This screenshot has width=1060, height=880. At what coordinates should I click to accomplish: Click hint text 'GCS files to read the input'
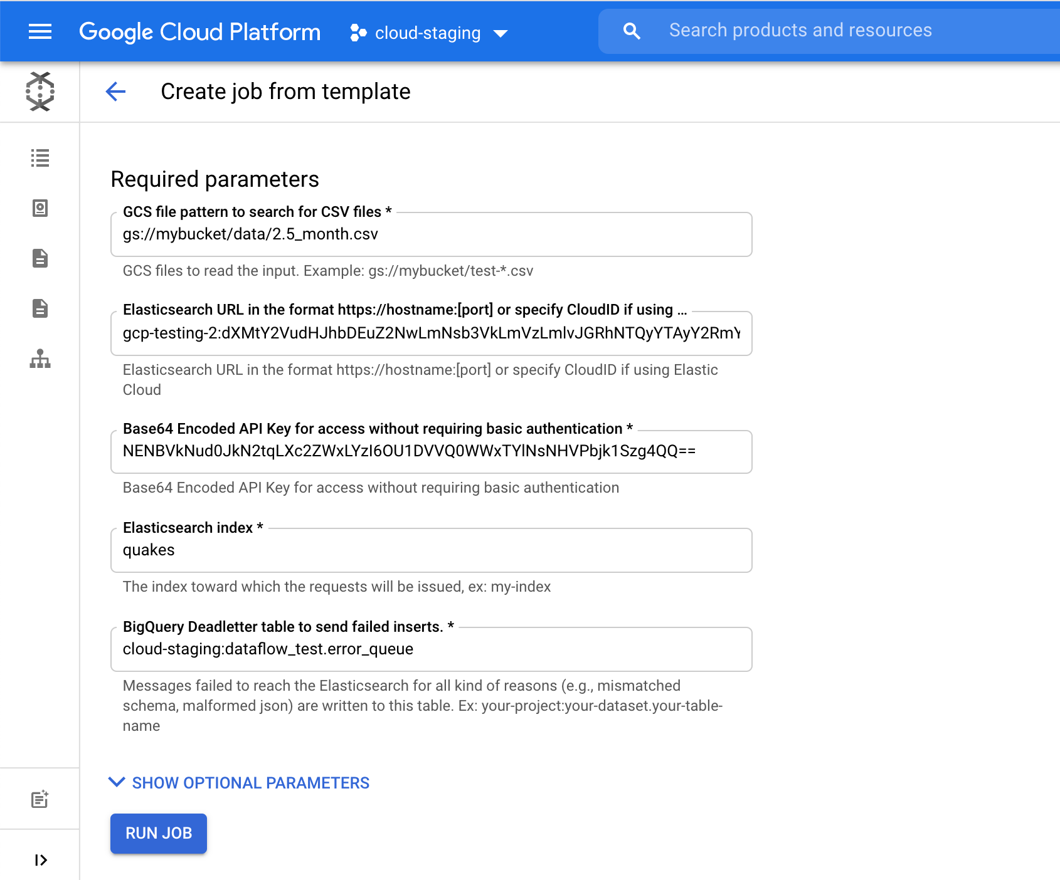click(x=328, y=271)
